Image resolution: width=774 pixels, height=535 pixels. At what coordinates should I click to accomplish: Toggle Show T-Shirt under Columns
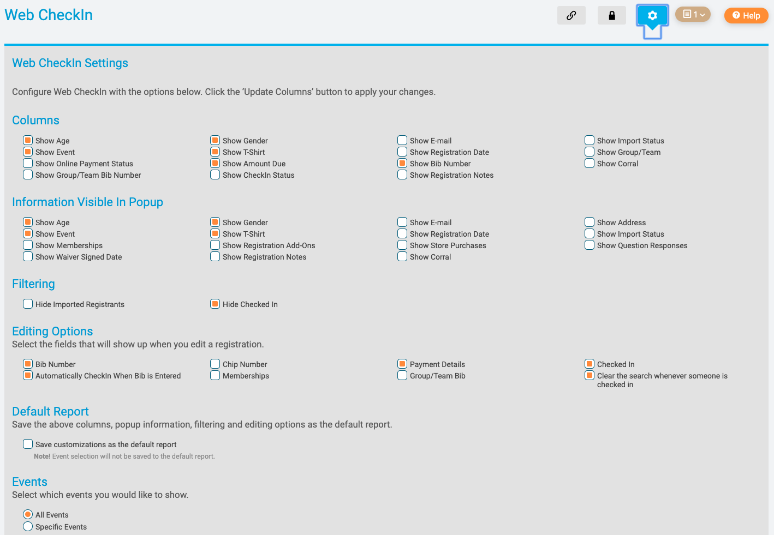[215, 152]
